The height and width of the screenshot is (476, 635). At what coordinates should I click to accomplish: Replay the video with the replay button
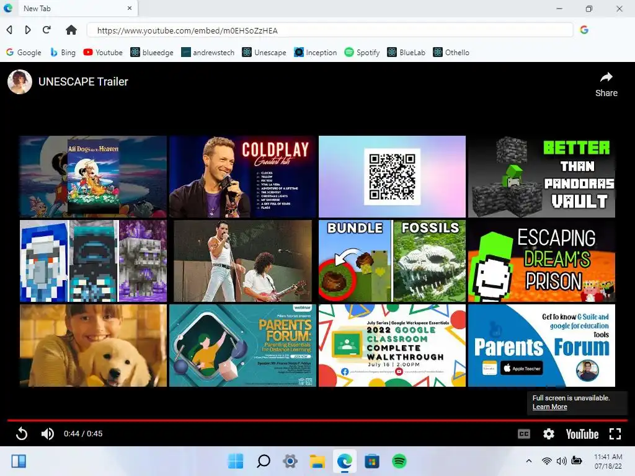tap(22, 433)
